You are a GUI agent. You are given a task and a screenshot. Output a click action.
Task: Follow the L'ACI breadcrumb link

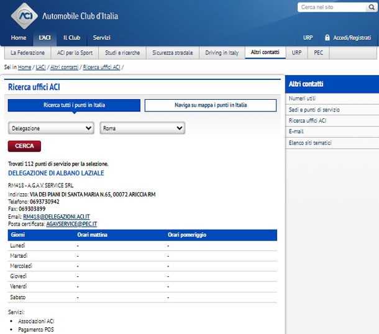tap(40, 67)
